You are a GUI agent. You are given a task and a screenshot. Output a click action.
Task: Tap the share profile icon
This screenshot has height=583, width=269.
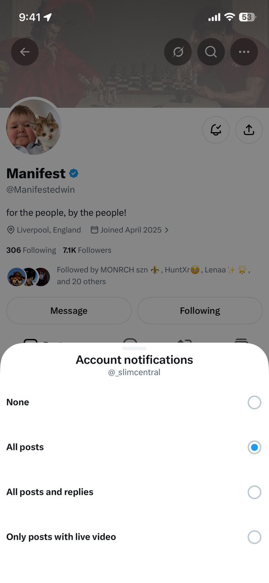click(249, 130)
